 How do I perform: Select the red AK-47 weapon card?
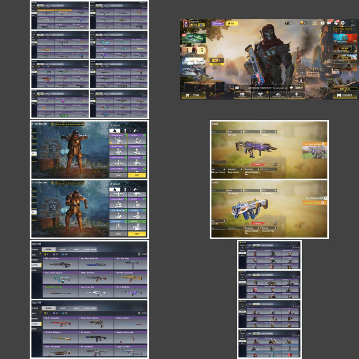60,323
